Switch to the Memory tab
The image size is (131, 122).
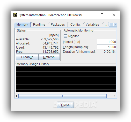point(22,25)
